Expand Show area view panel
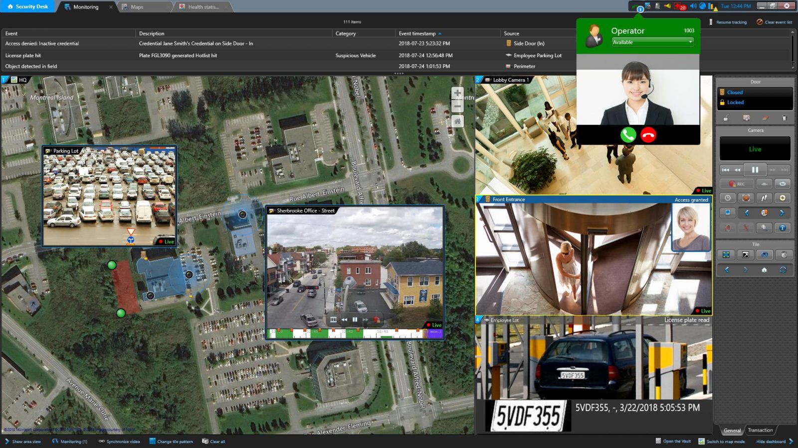 pos(23,442)
